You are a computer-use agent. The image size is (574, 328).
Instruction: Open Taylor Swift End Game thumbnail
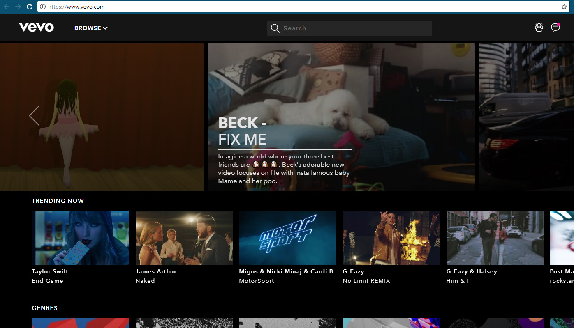click(81, 238)
